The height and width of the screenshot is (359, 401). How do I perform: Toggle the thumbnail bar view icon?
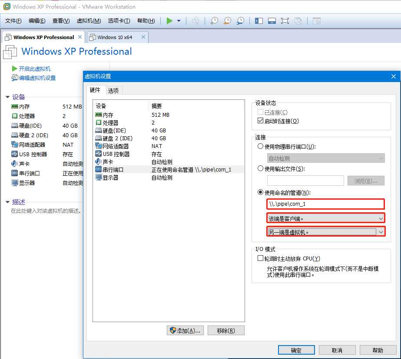[272, 21]
